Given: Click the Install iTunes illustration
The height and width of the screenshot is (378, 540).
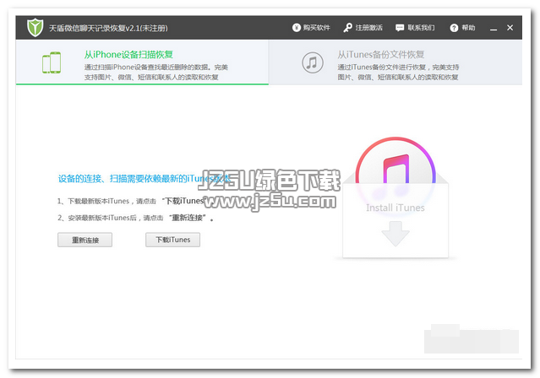Looking at the screenshot, I should 395,197.
